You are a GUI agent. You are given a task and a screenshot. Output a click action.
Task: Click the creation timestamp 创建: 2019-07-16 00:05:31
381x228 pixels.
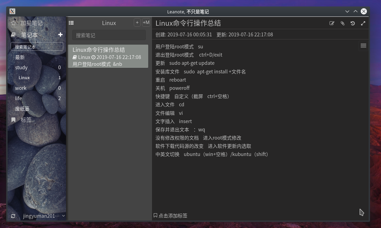point(184,35)
